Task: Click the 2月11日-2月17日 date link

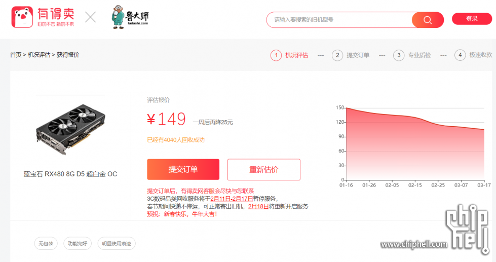Action: click(232, 199)
